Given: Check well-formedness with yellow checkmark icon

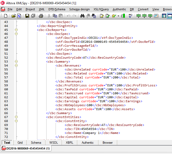Looking at the screenshot, I should pos(102,16).
